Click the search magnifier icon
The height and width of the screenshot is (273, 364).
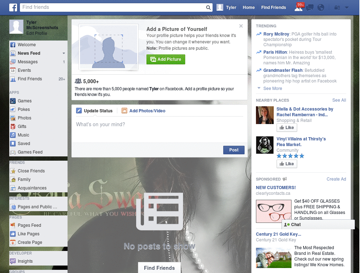click(x=208, y=8)
